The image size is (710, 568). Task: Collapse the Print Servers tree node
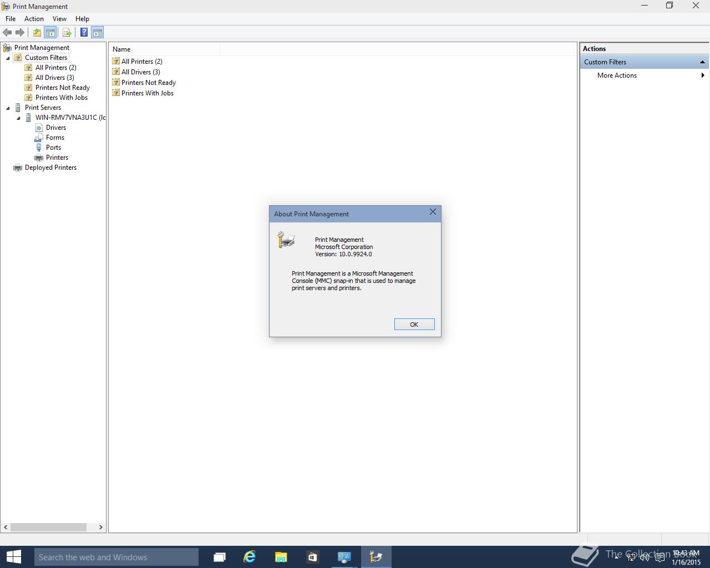(x=8, y=108)
